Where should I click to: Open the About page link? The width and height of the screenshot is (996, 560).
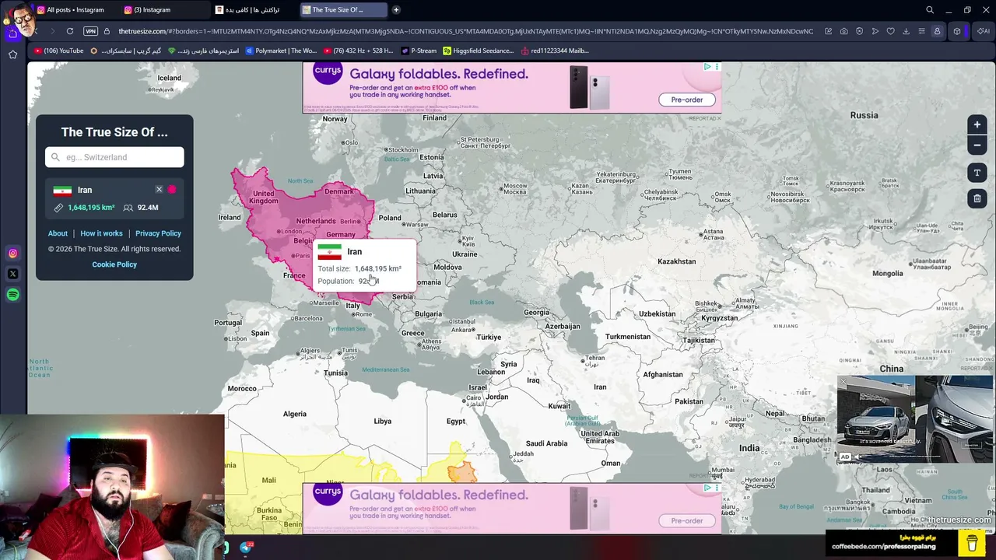pos(58,233)
